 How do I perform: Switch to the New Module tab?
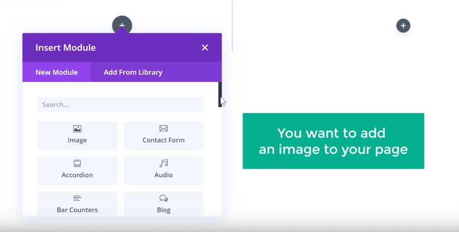tap(57, 72)
